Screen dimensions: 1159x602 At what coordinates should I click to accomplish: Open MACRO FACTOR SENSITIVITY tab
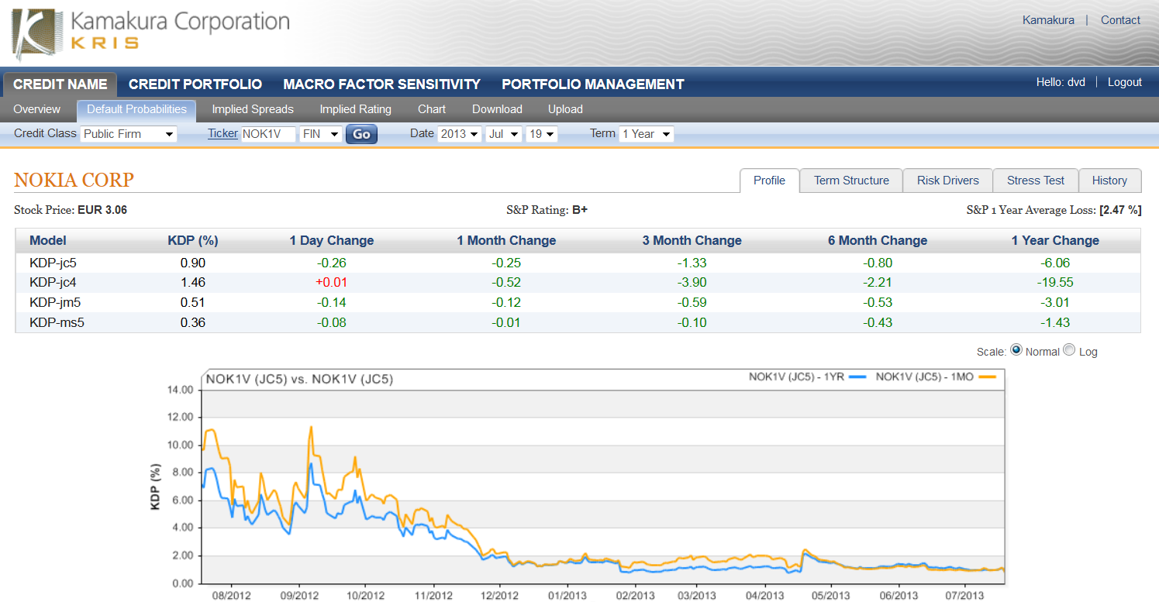(381, 84)
